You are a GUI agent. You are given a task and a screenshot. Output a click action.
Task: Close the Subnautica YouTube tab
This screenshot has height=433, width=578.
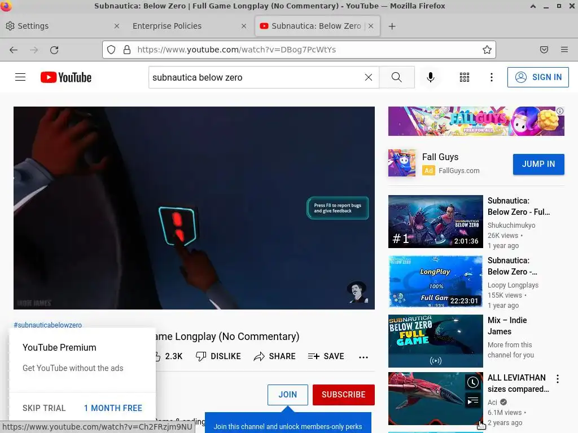pos(371,26)
